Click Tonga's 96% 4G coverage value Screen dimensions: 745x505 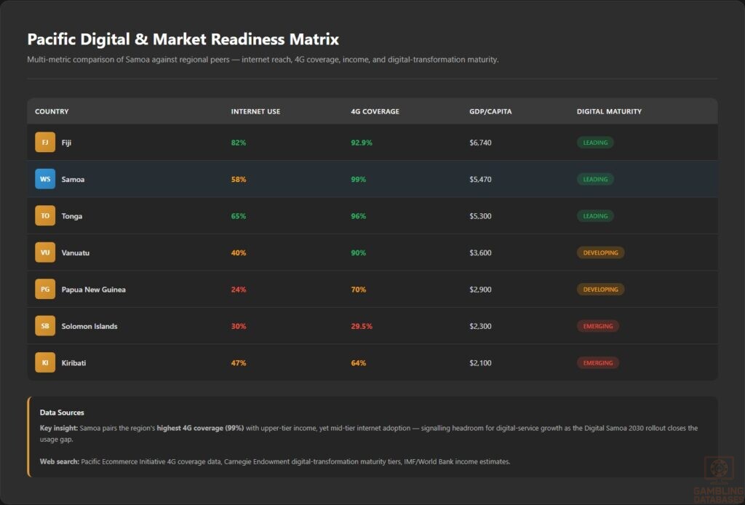point(358,215)
